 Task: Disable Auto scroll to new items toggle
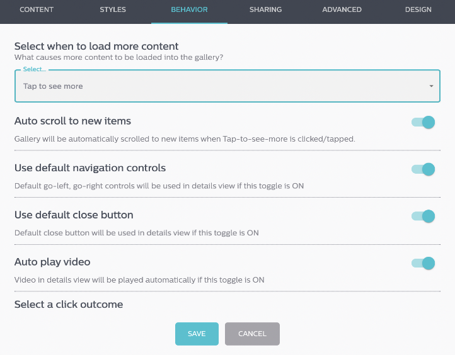click(x=423, y=122)
